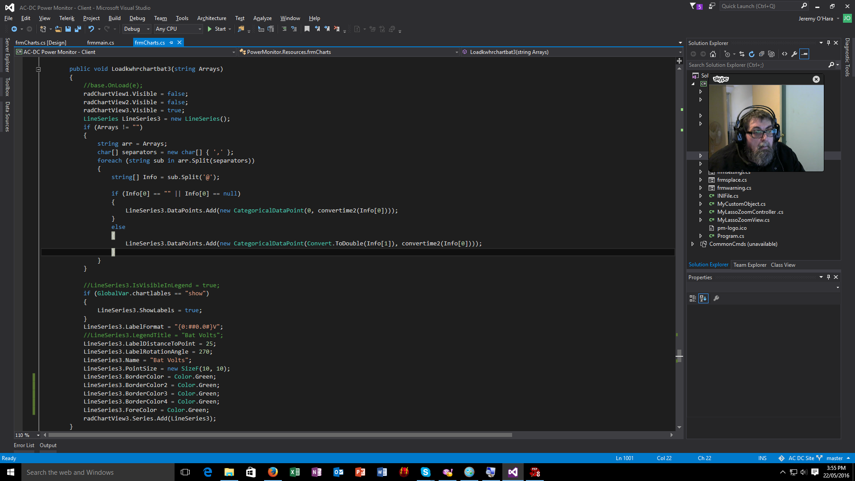The width and height of the screenshot is (855, 481).
Task: Toggle alphabetical sort in Properties panel
Action: coord(703,298)
